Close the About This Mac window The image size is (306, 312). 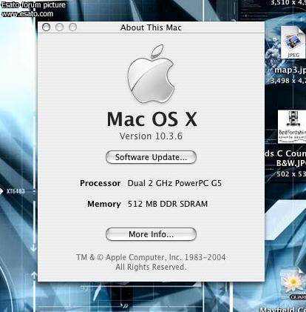47,27
